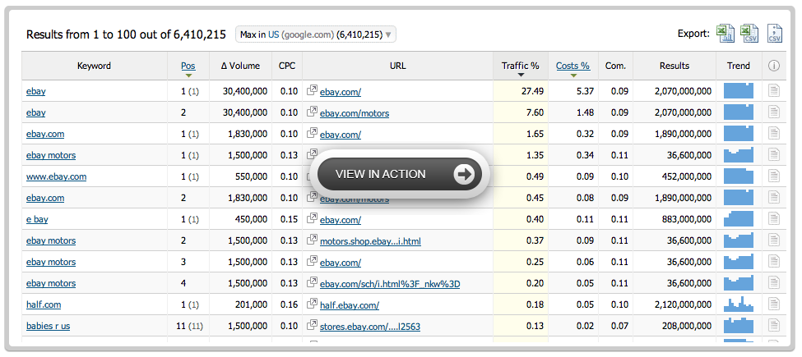Open external link icon beside ebay.com/sch URL

tap(312, 283)
